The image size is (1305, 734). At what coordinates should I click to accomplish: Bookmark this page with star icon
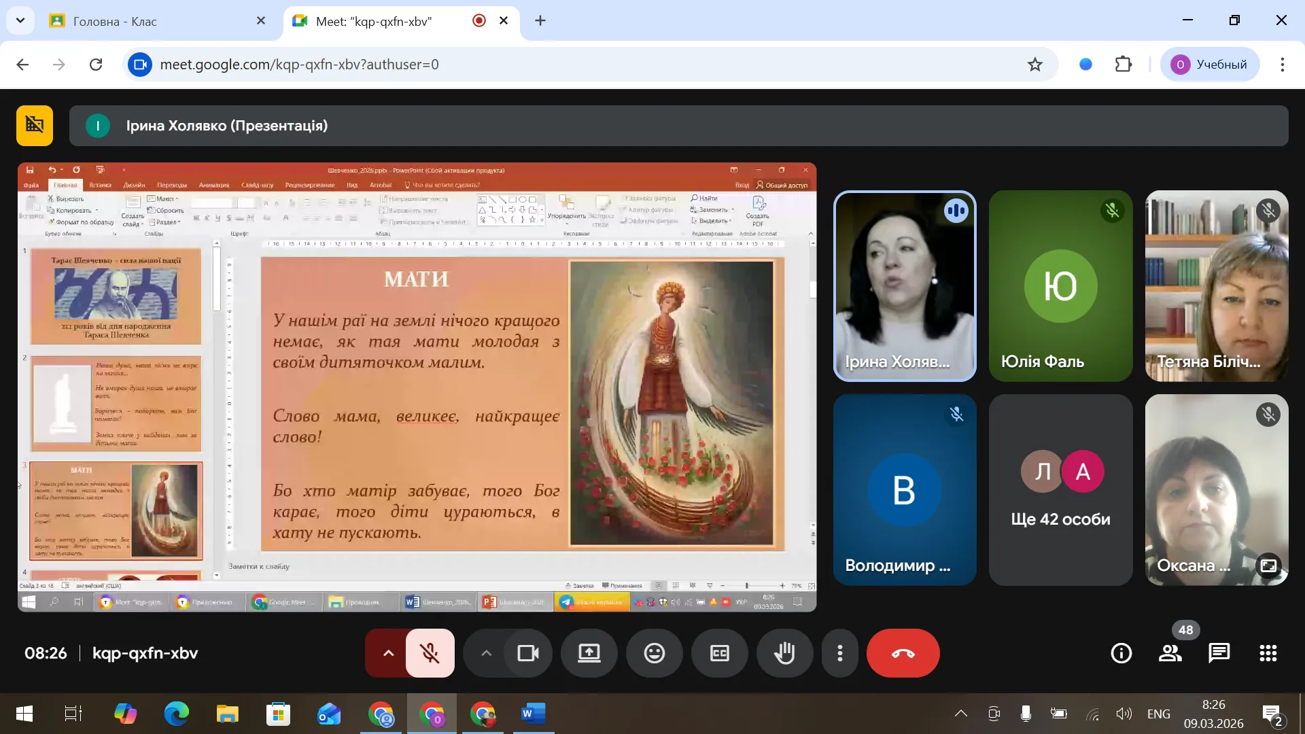pos(1034,65)
